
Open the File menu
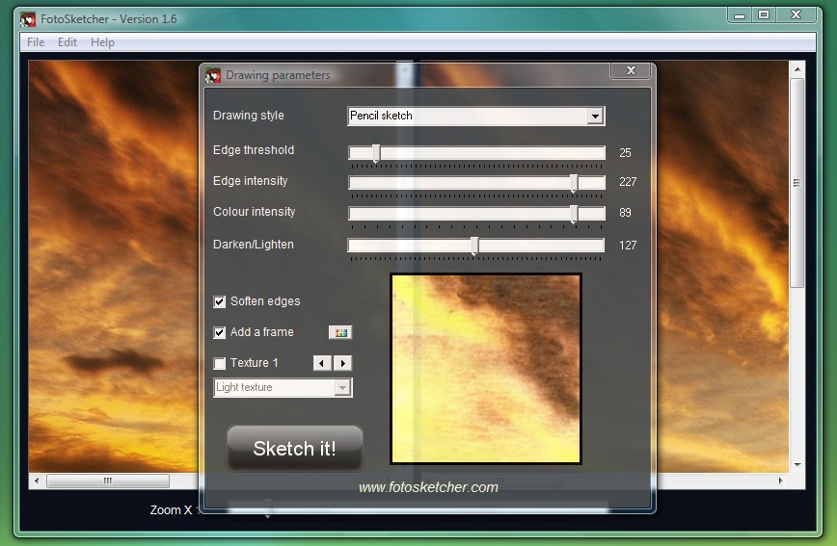pyautogui.click(x=36, y=42)
